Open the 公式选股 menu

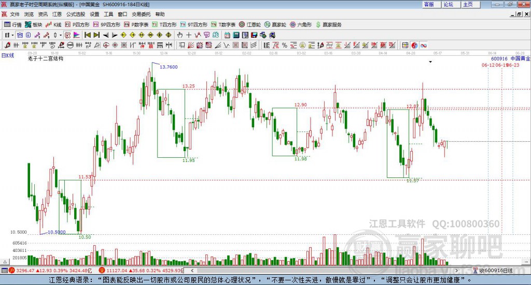point(76,14)
